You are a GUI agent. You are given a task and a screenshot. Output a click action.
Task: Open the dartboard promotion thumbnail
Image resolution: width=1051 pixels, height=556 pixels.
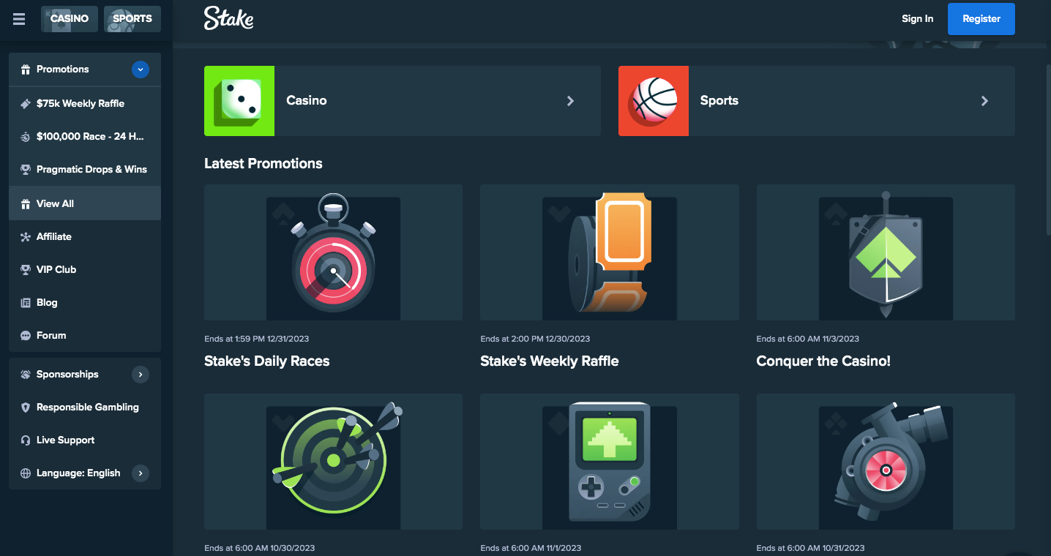tap(333, 462)
